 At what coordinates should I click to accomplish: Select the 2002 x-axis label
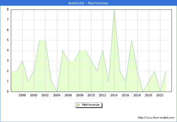tap(45, 95)
